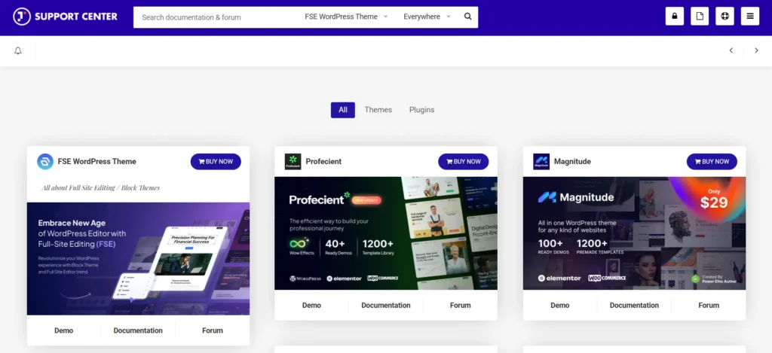Select the Themes filter tab
The image size is (772, 353).
[378, 110]
